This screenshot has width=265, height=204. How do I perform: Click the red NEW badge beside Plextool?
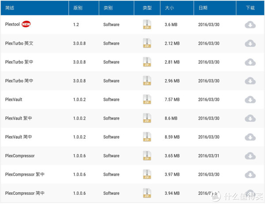pos(26,24)
